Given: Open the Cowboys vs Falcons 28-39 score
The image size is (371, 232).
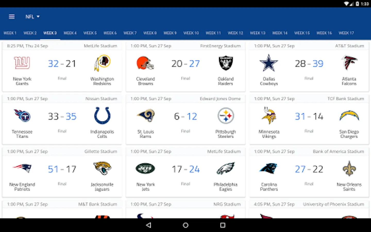Looking at the screenshot, I should [309, 63].
